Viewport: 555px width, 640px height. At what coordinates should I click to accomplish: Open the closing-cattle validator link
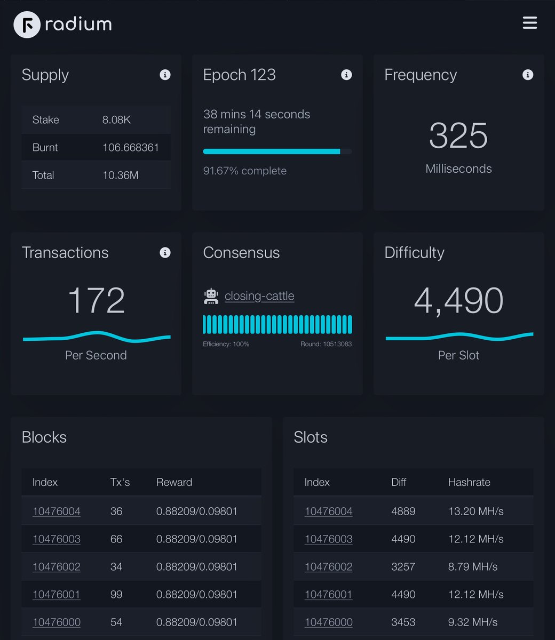pyautogui.click(x=259, y=296)
